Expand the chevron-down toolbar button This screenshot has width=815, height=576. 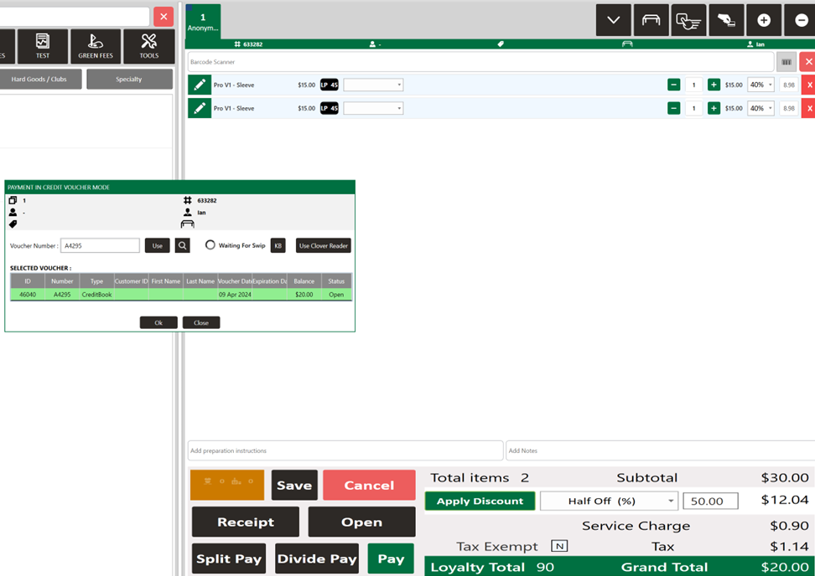613,20
